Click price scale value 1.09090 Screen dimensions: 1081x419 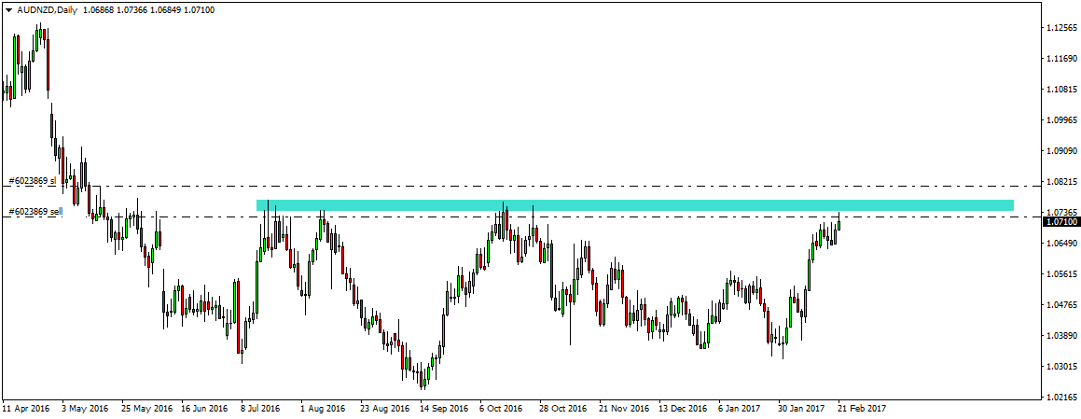[1061, 150]
